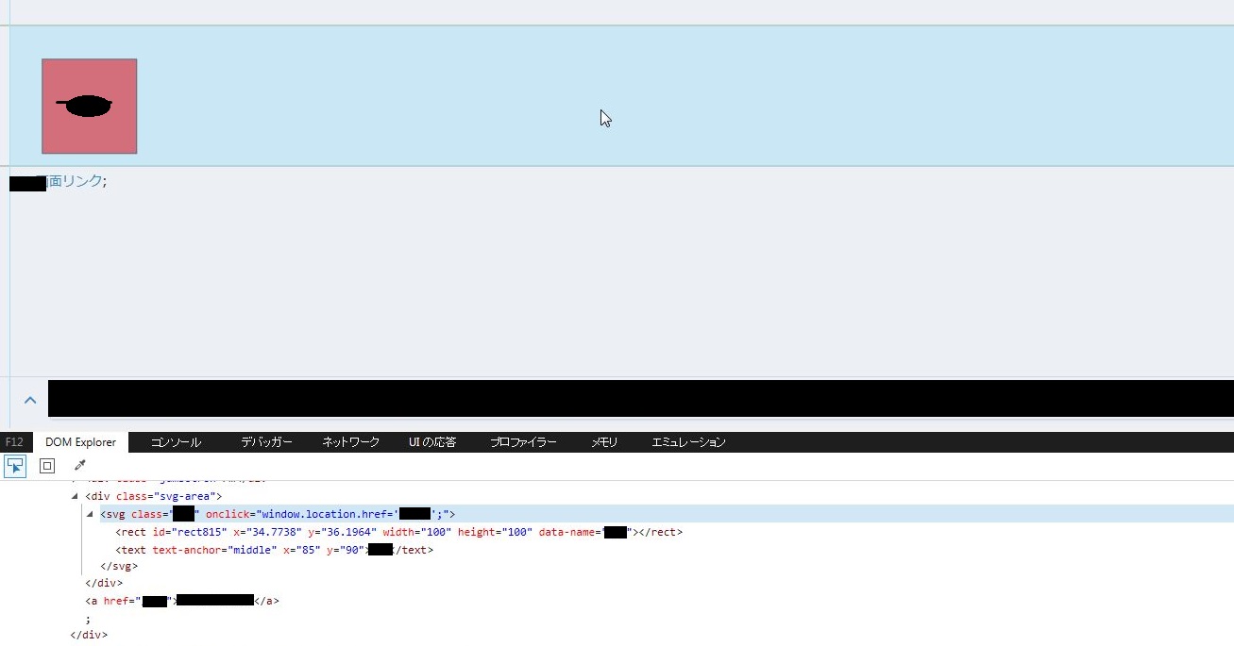Switch to the ネットワーク tab
The height and width of the screenshot is (646, 1234).
click(350, 442)
